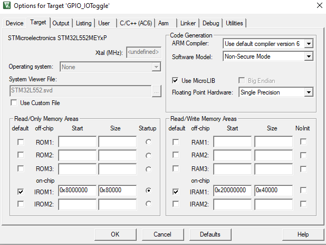Click the RAM3 Start field
326x245 pixels.
[233, 169]
